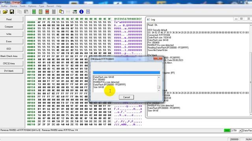This screenshot has height=141, width=252.
Task: Click 'Read: Ok.' log line
Action: click(153, 25)
